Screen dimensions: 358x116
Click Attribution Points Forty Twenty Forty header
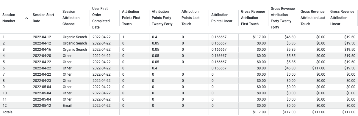[162, 18]
